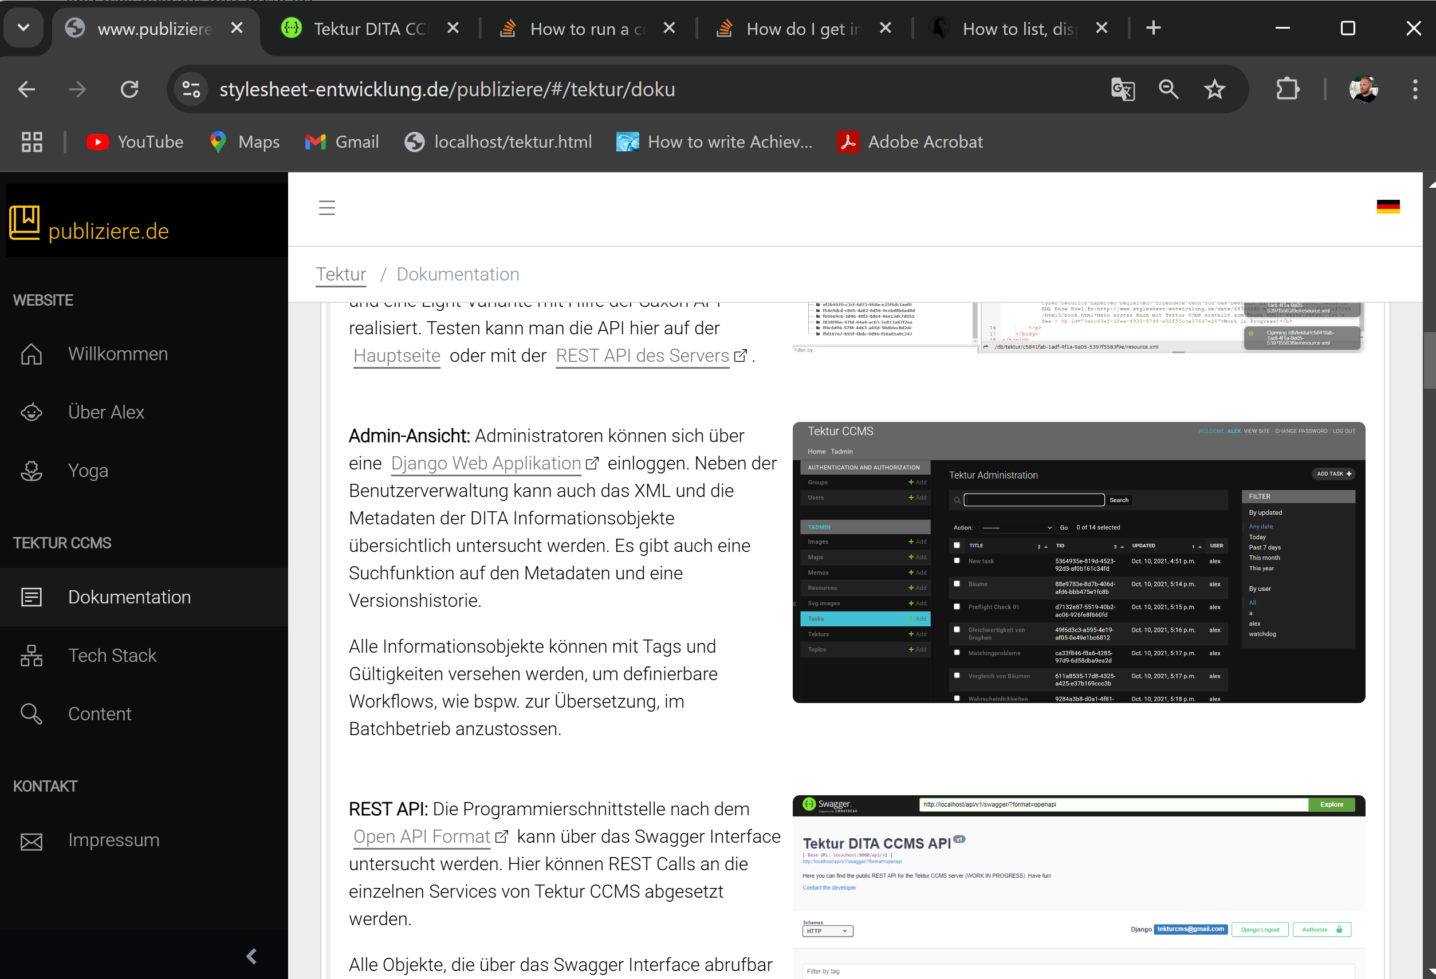The width and height of the screenshot is (1436, 979).
Task: Open Content search sidebar item
Action: click(100, 714)
